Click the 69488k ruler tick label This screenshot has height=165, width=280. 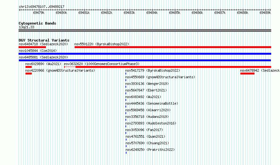243,13
